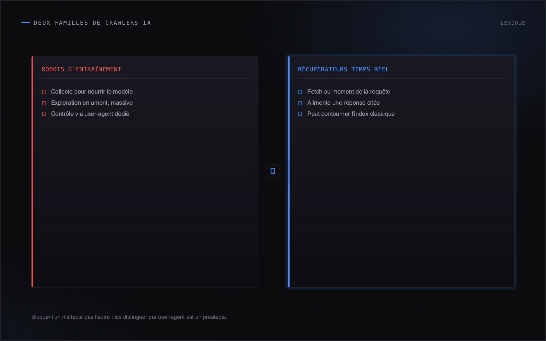Click blue bullet beside Fetch au moment de la requête
This screenshot has height=341, width=546.
click(300, 92)
